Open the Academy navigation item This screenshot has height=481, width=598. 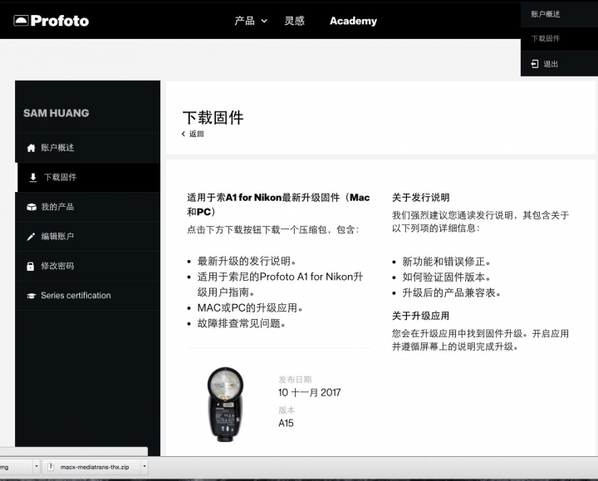click(x=353, y=21)
